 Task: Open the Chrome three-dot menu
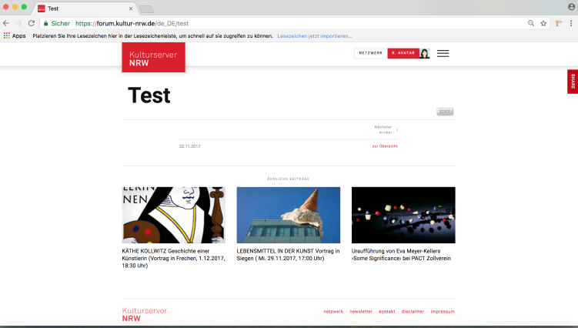click(570, 24)
